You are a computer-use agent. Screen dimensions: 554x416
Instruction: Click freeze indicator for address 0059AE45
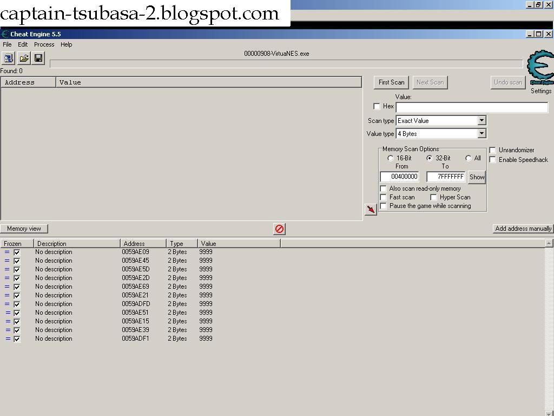6,261
